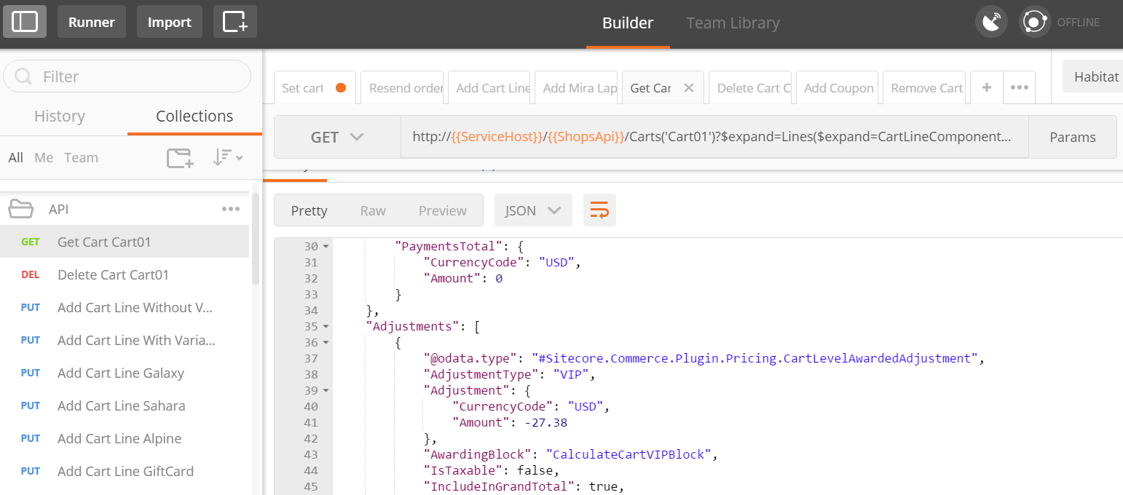Create a new collection folder icon
Viewport: 1123px width, 495px height.
click(180, 158)
